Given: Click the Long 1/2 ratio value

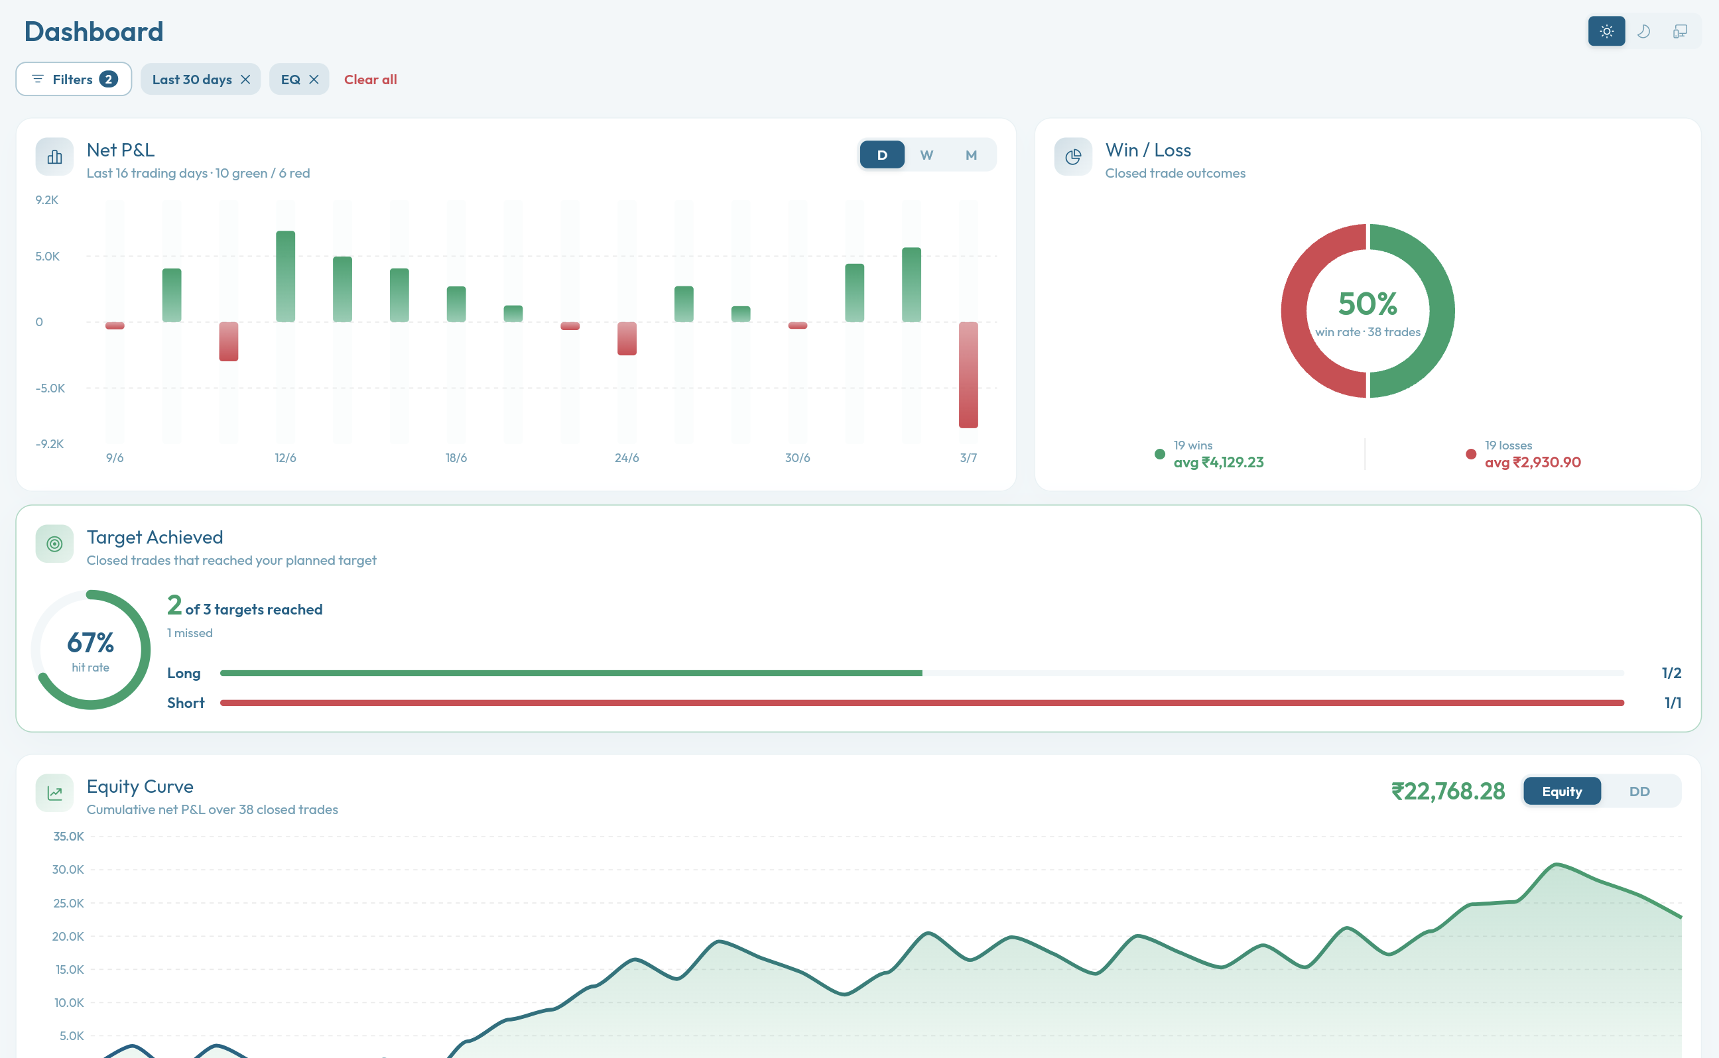Looking at the screenshot, I should tap(1671, 673).
